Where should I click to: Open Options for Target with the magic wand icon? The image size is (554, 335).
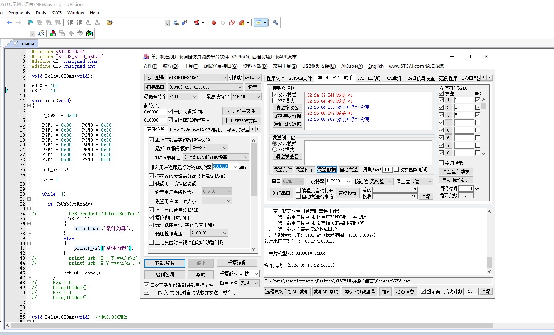click(41, 33)
